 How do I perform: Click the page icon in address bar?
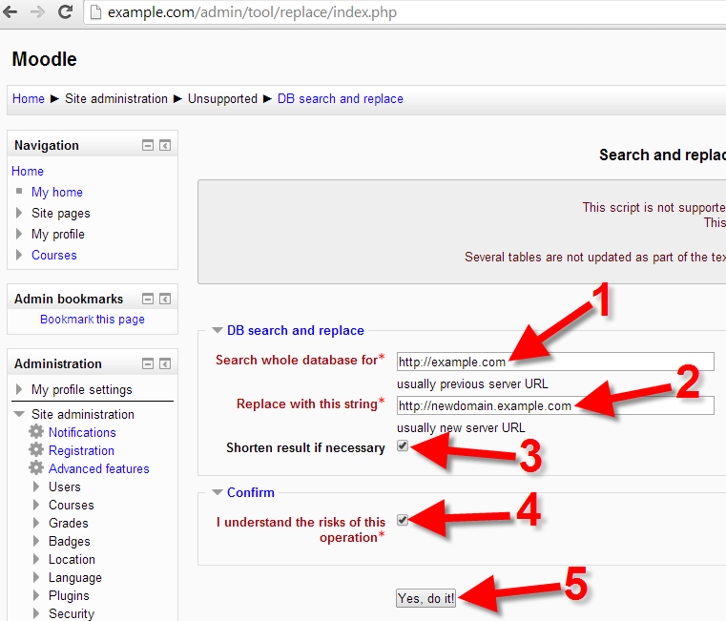pyautogui.click(x=95, y=12)
